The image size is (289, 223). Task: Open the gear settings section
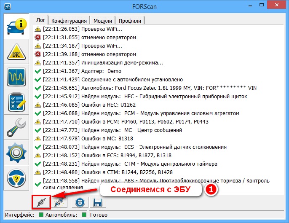[x=16, y=153]
